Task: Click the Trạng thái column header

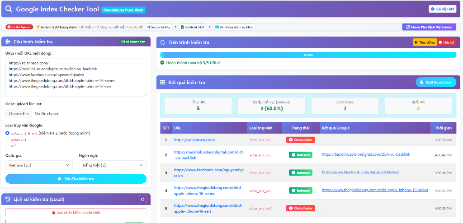Action: pyautogui.click(x=301, y=128)
